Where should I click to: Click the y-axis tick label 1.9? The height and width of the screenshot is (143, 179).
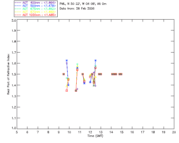click(14, 30)
